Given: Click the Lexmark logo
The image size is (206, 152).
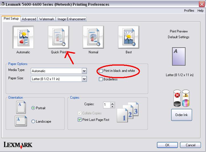Looking at the screenshot, I should pyautogui.click(x=18, y=145).
